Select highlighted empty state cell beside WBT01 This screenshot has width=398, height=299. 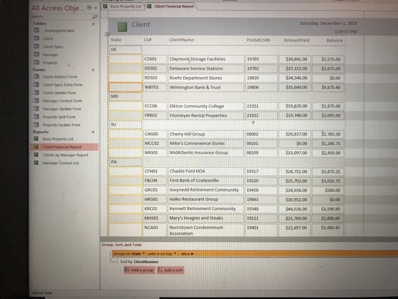126,87
